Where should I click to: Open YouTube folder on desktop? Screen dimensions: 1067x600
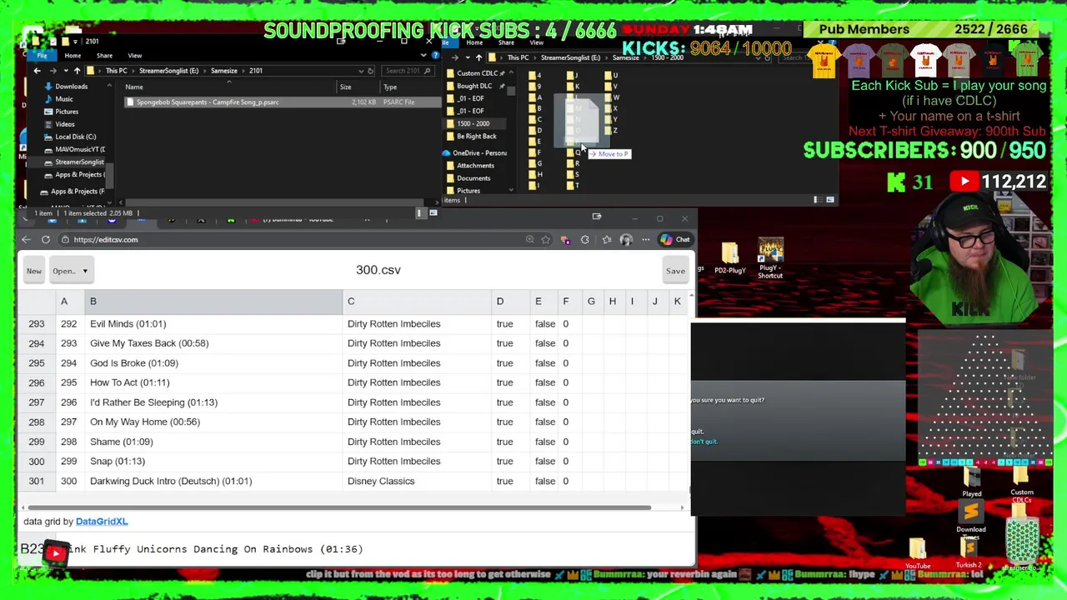point(918,554)
